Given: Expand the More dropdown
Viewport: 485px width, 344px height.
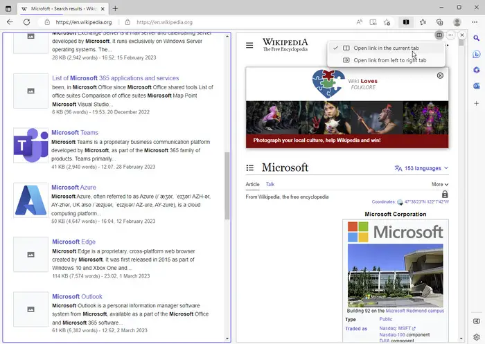Looking at the screenshot, I should tap(440, 184).
